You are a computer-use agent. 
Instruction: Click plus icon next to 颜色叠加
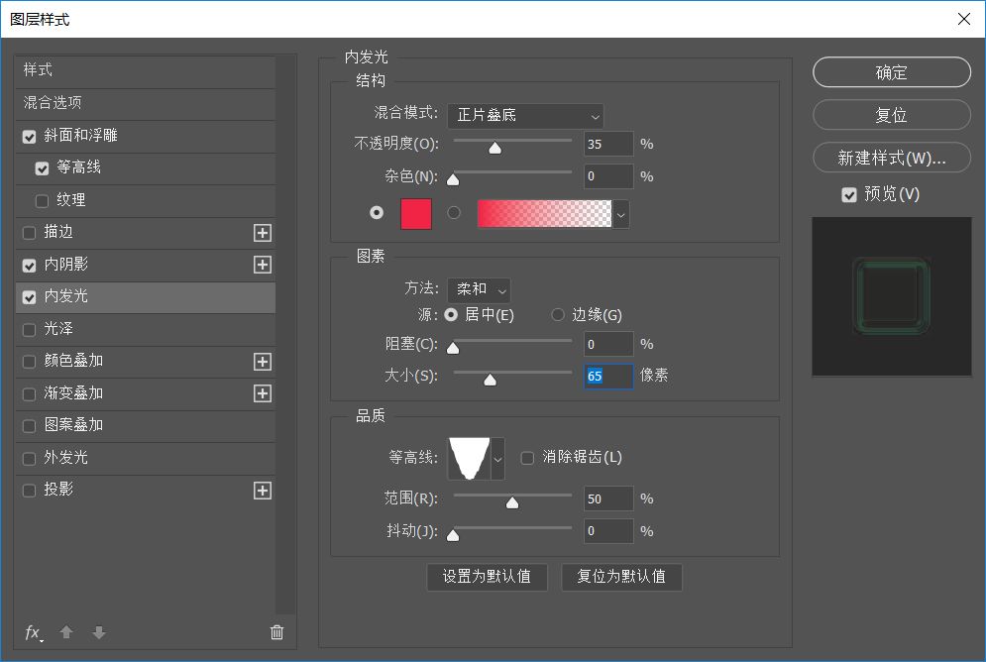(x=262, y=362)
